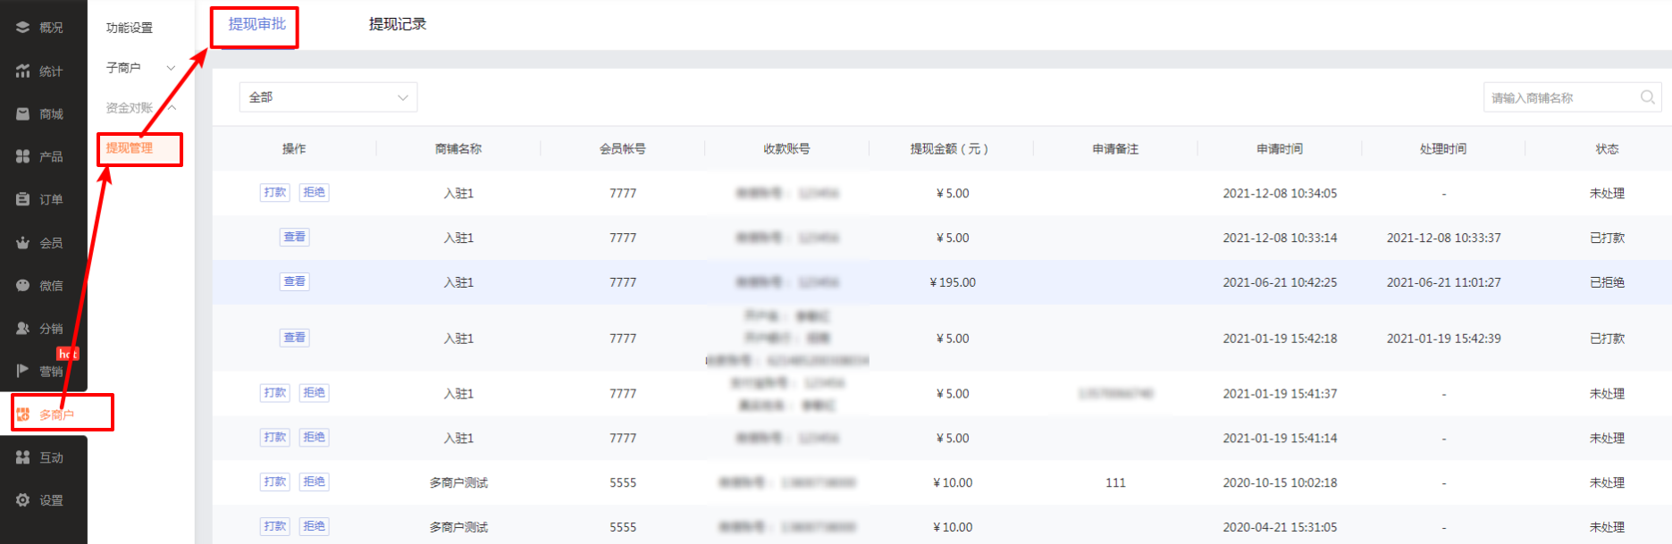
Task: Click the ¥195.00 amount cell
Action: pos(953,282)
